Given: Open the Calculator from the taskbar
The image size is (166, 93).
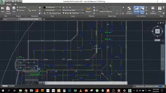Looking at the screenshot, I should [64, 90].
